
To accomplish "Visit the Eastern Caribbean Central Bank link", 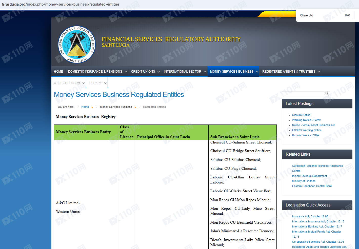I will (312, 186).
